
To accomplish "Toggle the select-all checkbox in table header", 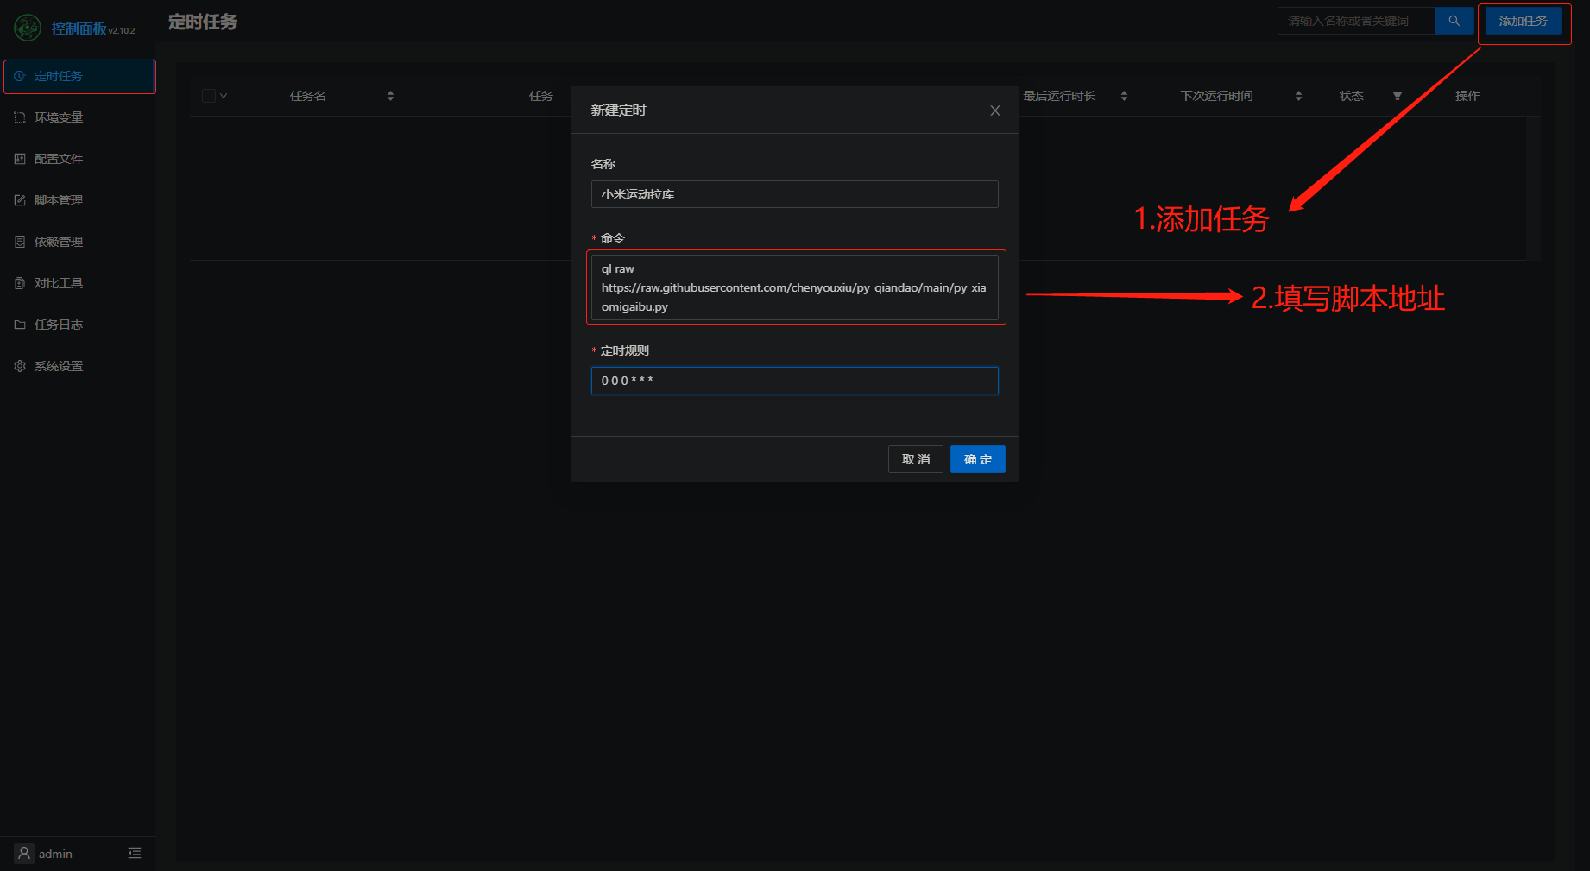I will tap(209, 96).
